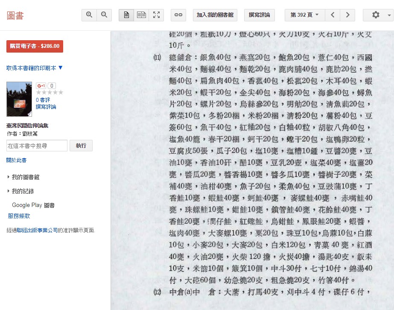Screen dimensions: 394x310
Task: Enter full screen view mode
Action: [x=156, y=15]
